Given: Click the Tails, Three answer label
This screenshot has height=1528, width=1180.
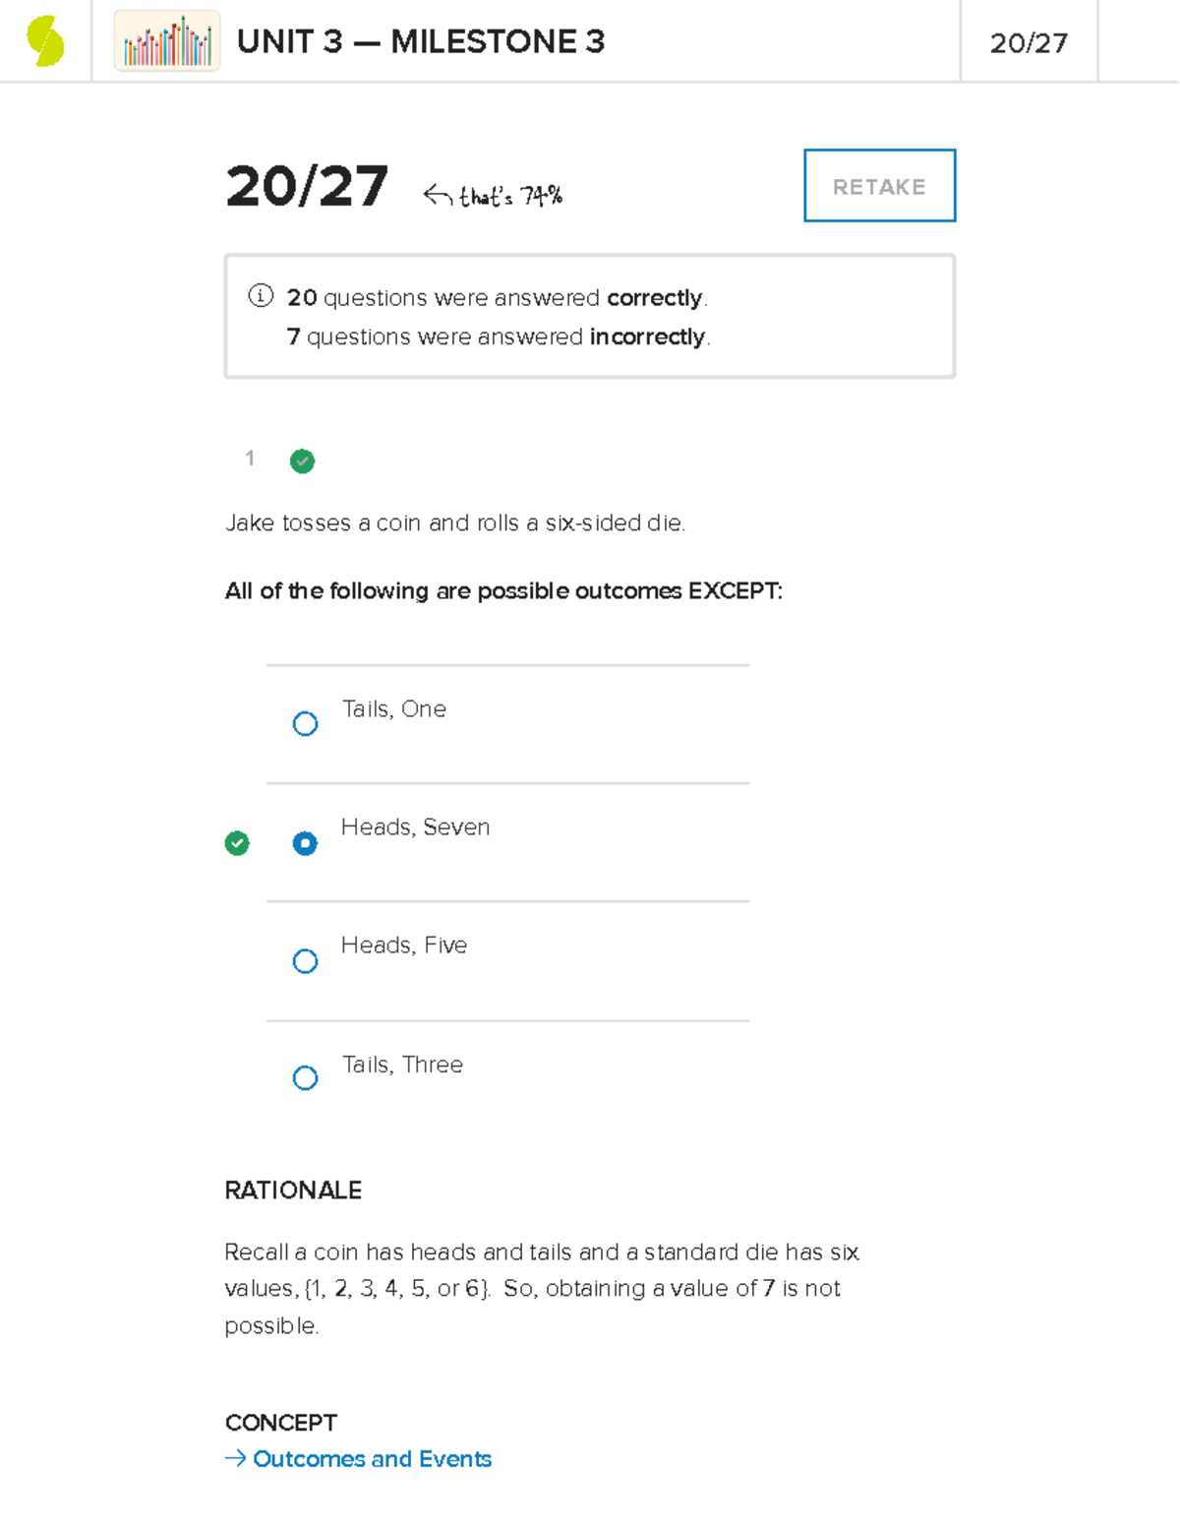Looking at the screenshot, I should coord(402,1065).
